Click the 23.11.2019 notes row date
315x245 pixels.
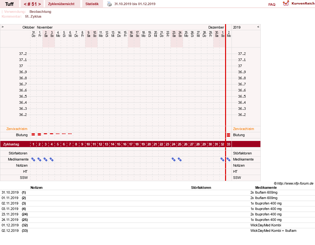(x=10, y=214)
